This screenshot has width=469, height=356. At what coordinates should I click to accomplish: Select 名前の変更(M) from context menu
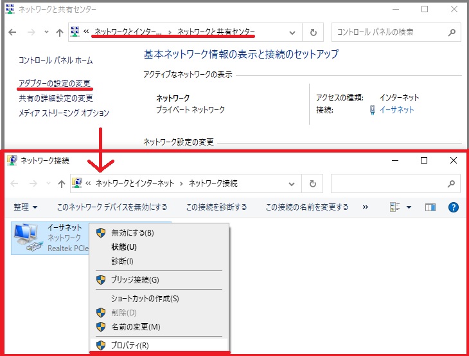136,326
